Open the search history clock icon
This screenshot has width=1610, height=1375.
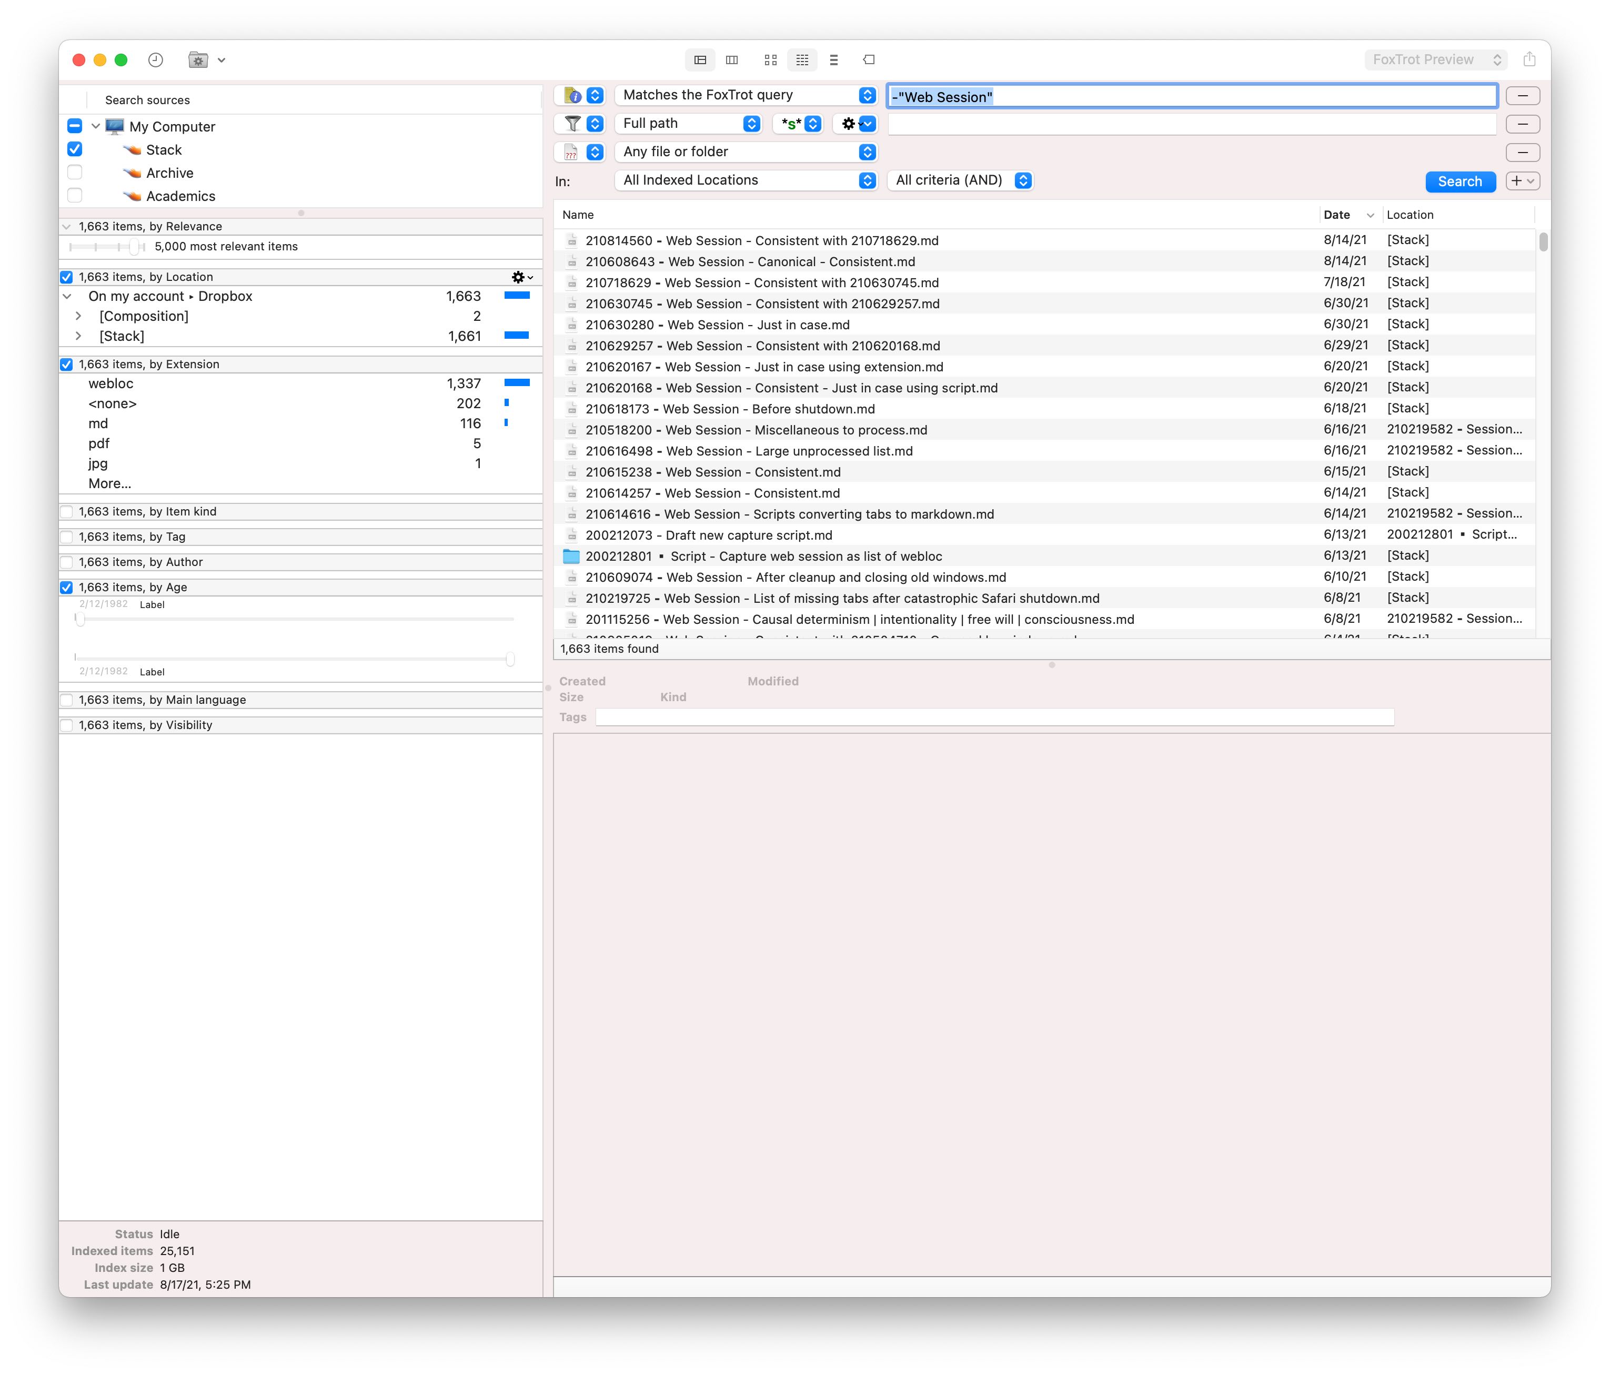click(x=155, y=60)
